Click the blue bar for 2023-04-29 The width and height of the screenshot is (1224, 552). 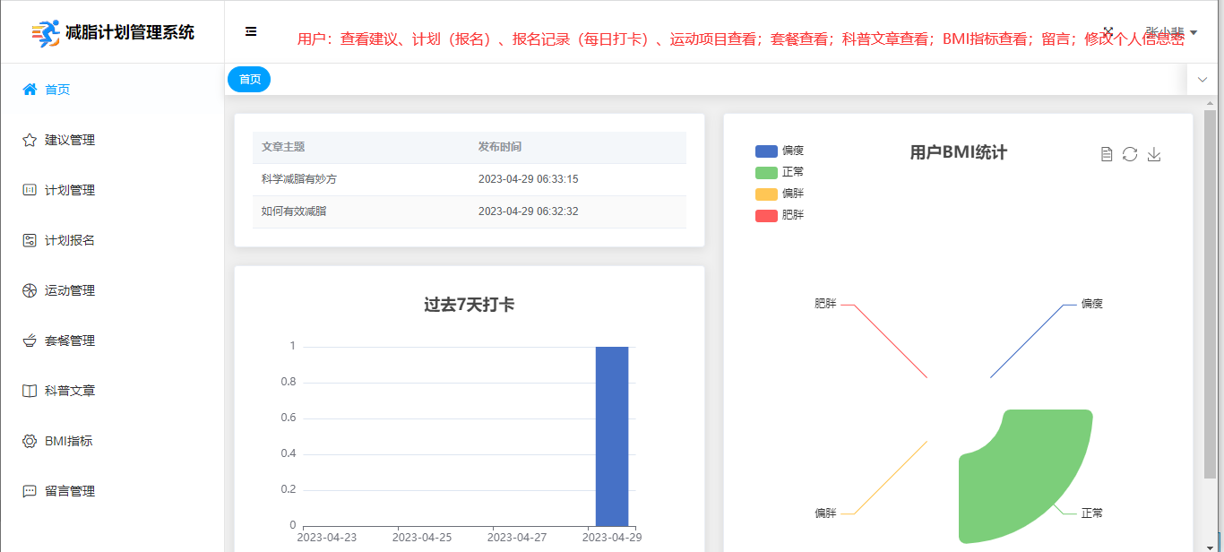tap(612, 436)
